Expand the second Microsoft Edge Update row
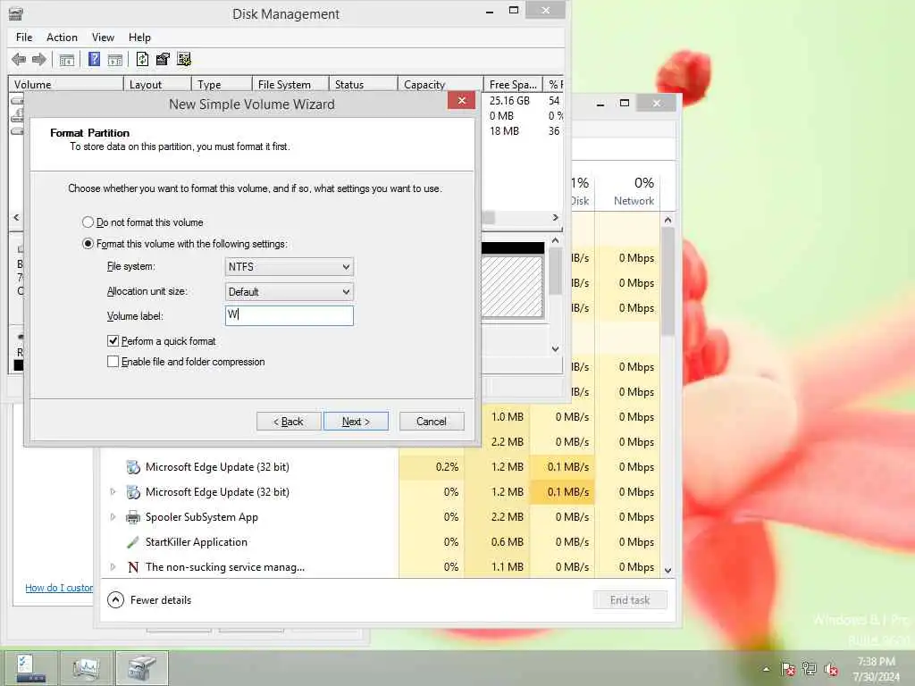Image resolution: width=915 pixels, height=686 pixels. (113, 492)
